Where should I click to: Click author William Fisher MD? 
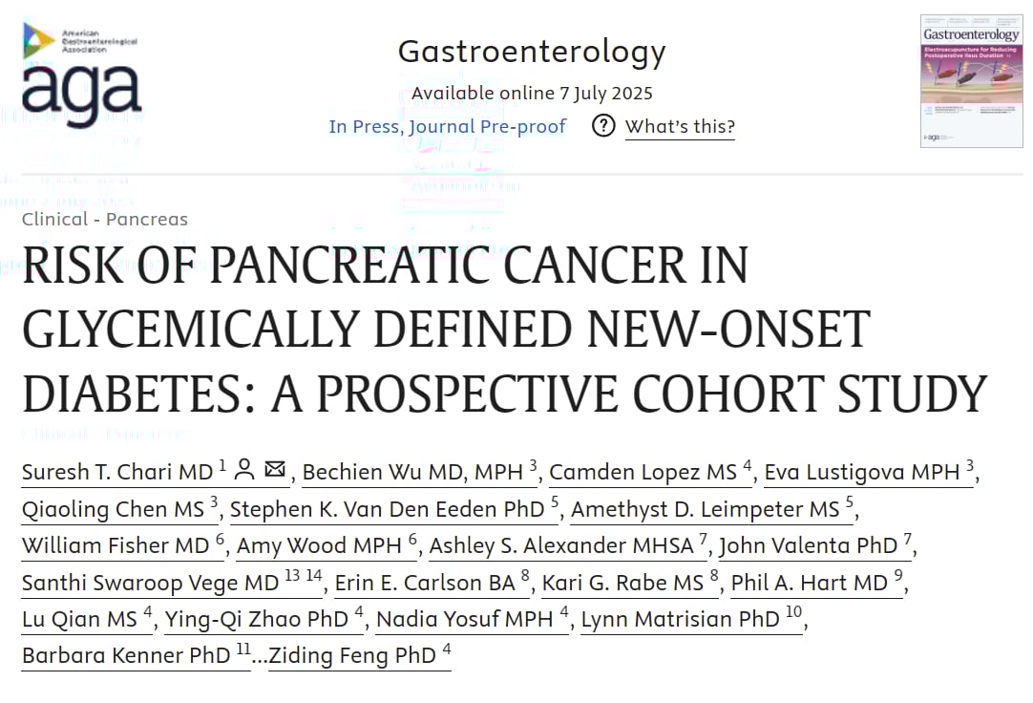pos(116,546)
